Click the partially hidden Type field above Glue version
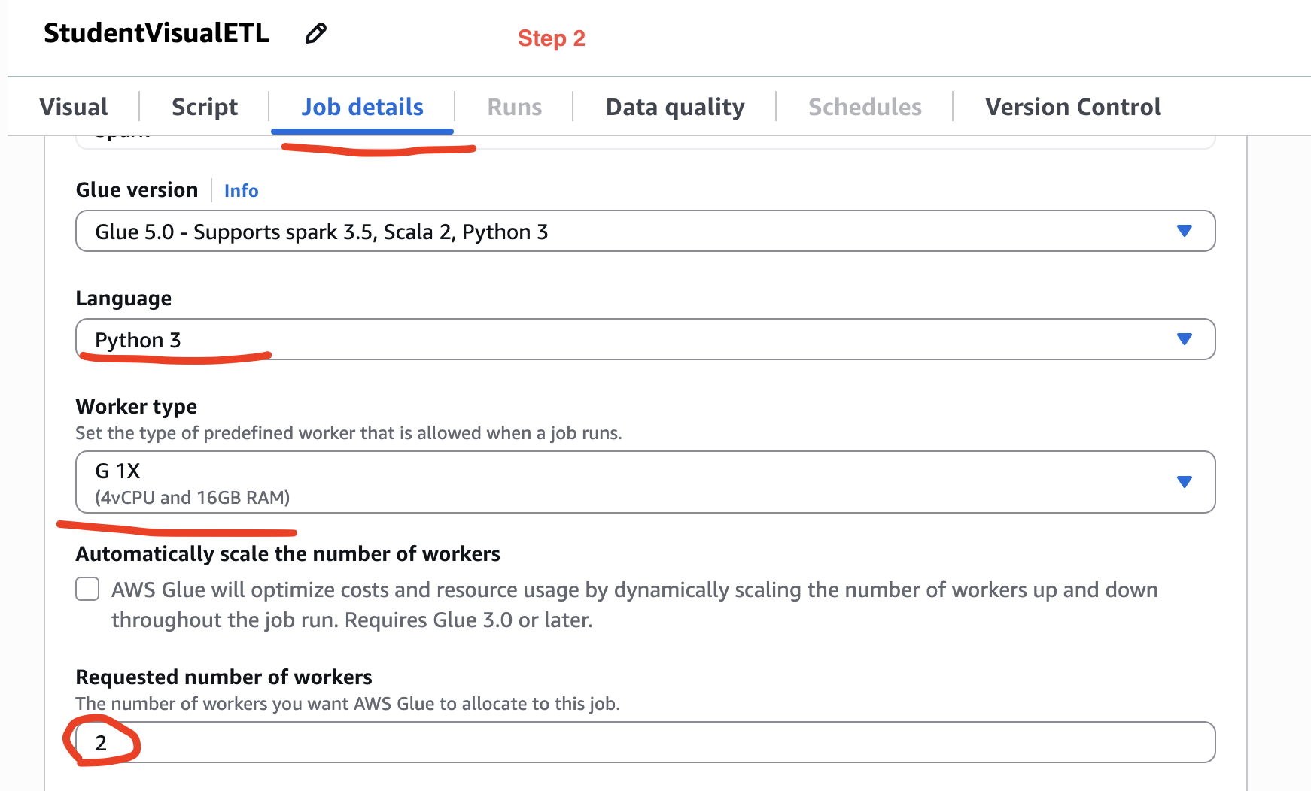Image resolution: width=1311 pixels, height=791 pixels. point(644,141)
